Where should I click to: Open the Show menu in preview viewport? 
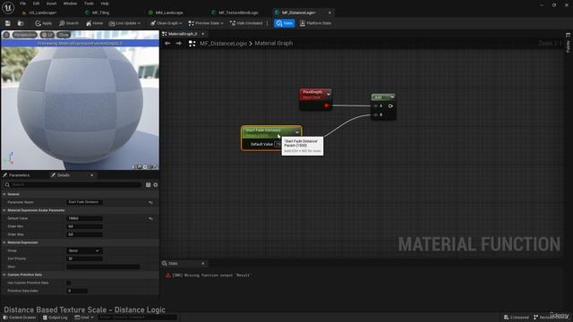64,35
